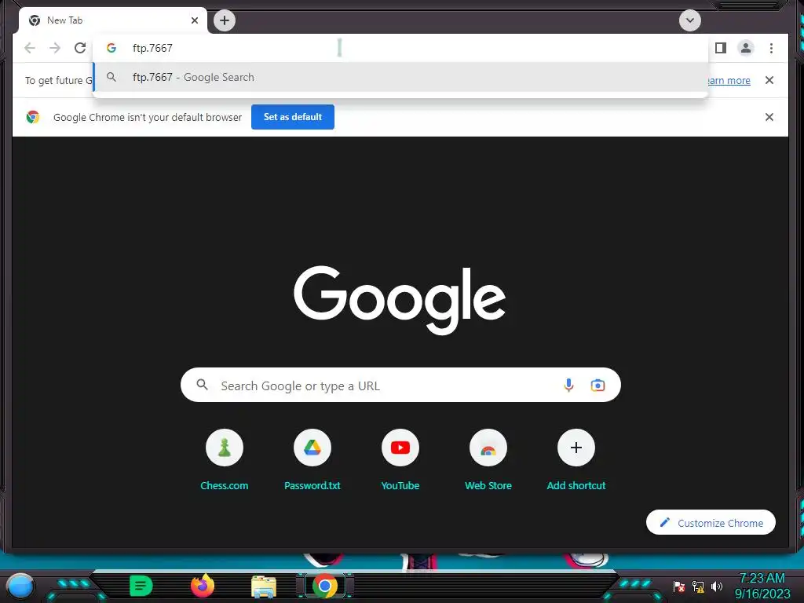Open the tab search dropdown arrow
The height and width of the screenshot is (603, 804).
[x=689, y=20]
